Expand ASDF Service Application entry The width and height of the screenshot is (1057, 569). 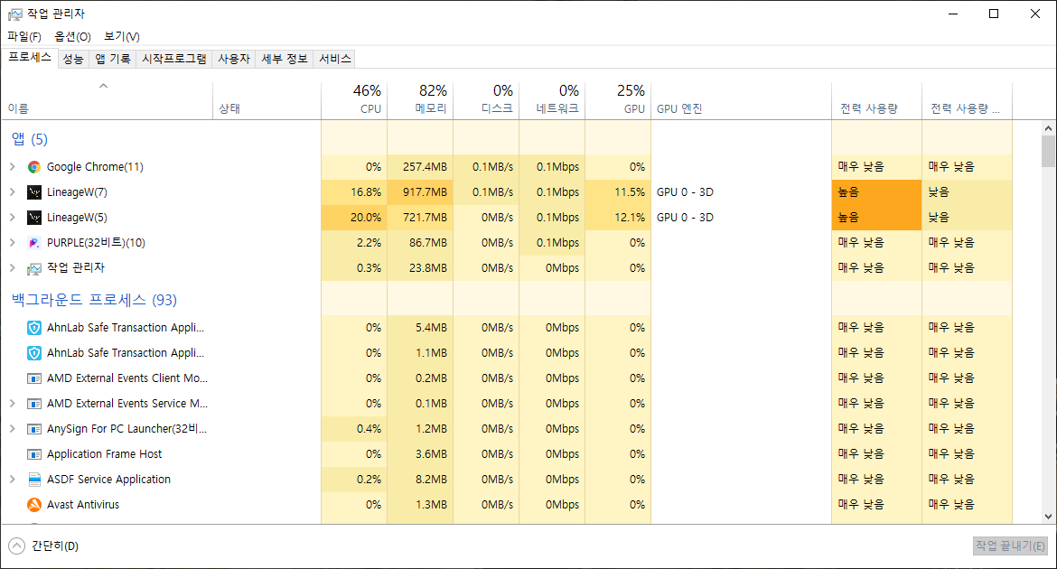[12, 480]
